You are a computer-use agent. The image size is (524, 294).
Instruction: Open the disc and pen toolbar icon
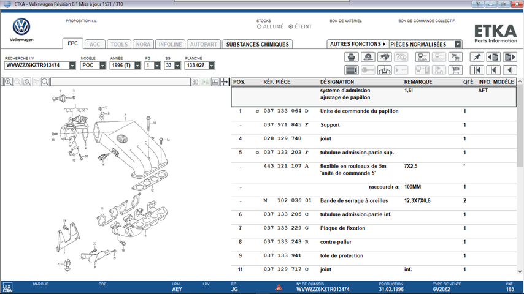[368, 57]
